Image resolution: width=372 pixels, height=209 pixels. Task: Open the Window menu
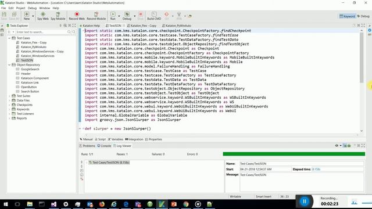click(x=44, y=8)
